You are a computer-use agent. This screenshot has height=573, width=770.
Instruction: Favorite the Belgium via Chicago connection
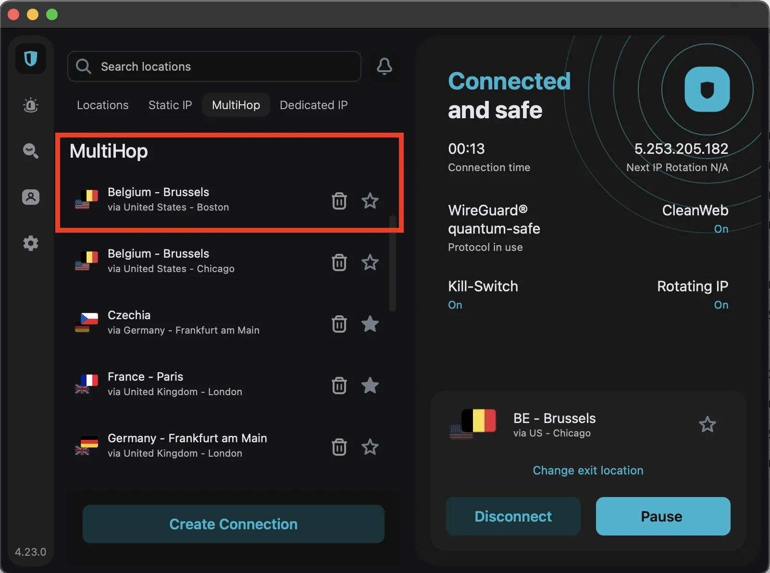(x=370, y=262)
